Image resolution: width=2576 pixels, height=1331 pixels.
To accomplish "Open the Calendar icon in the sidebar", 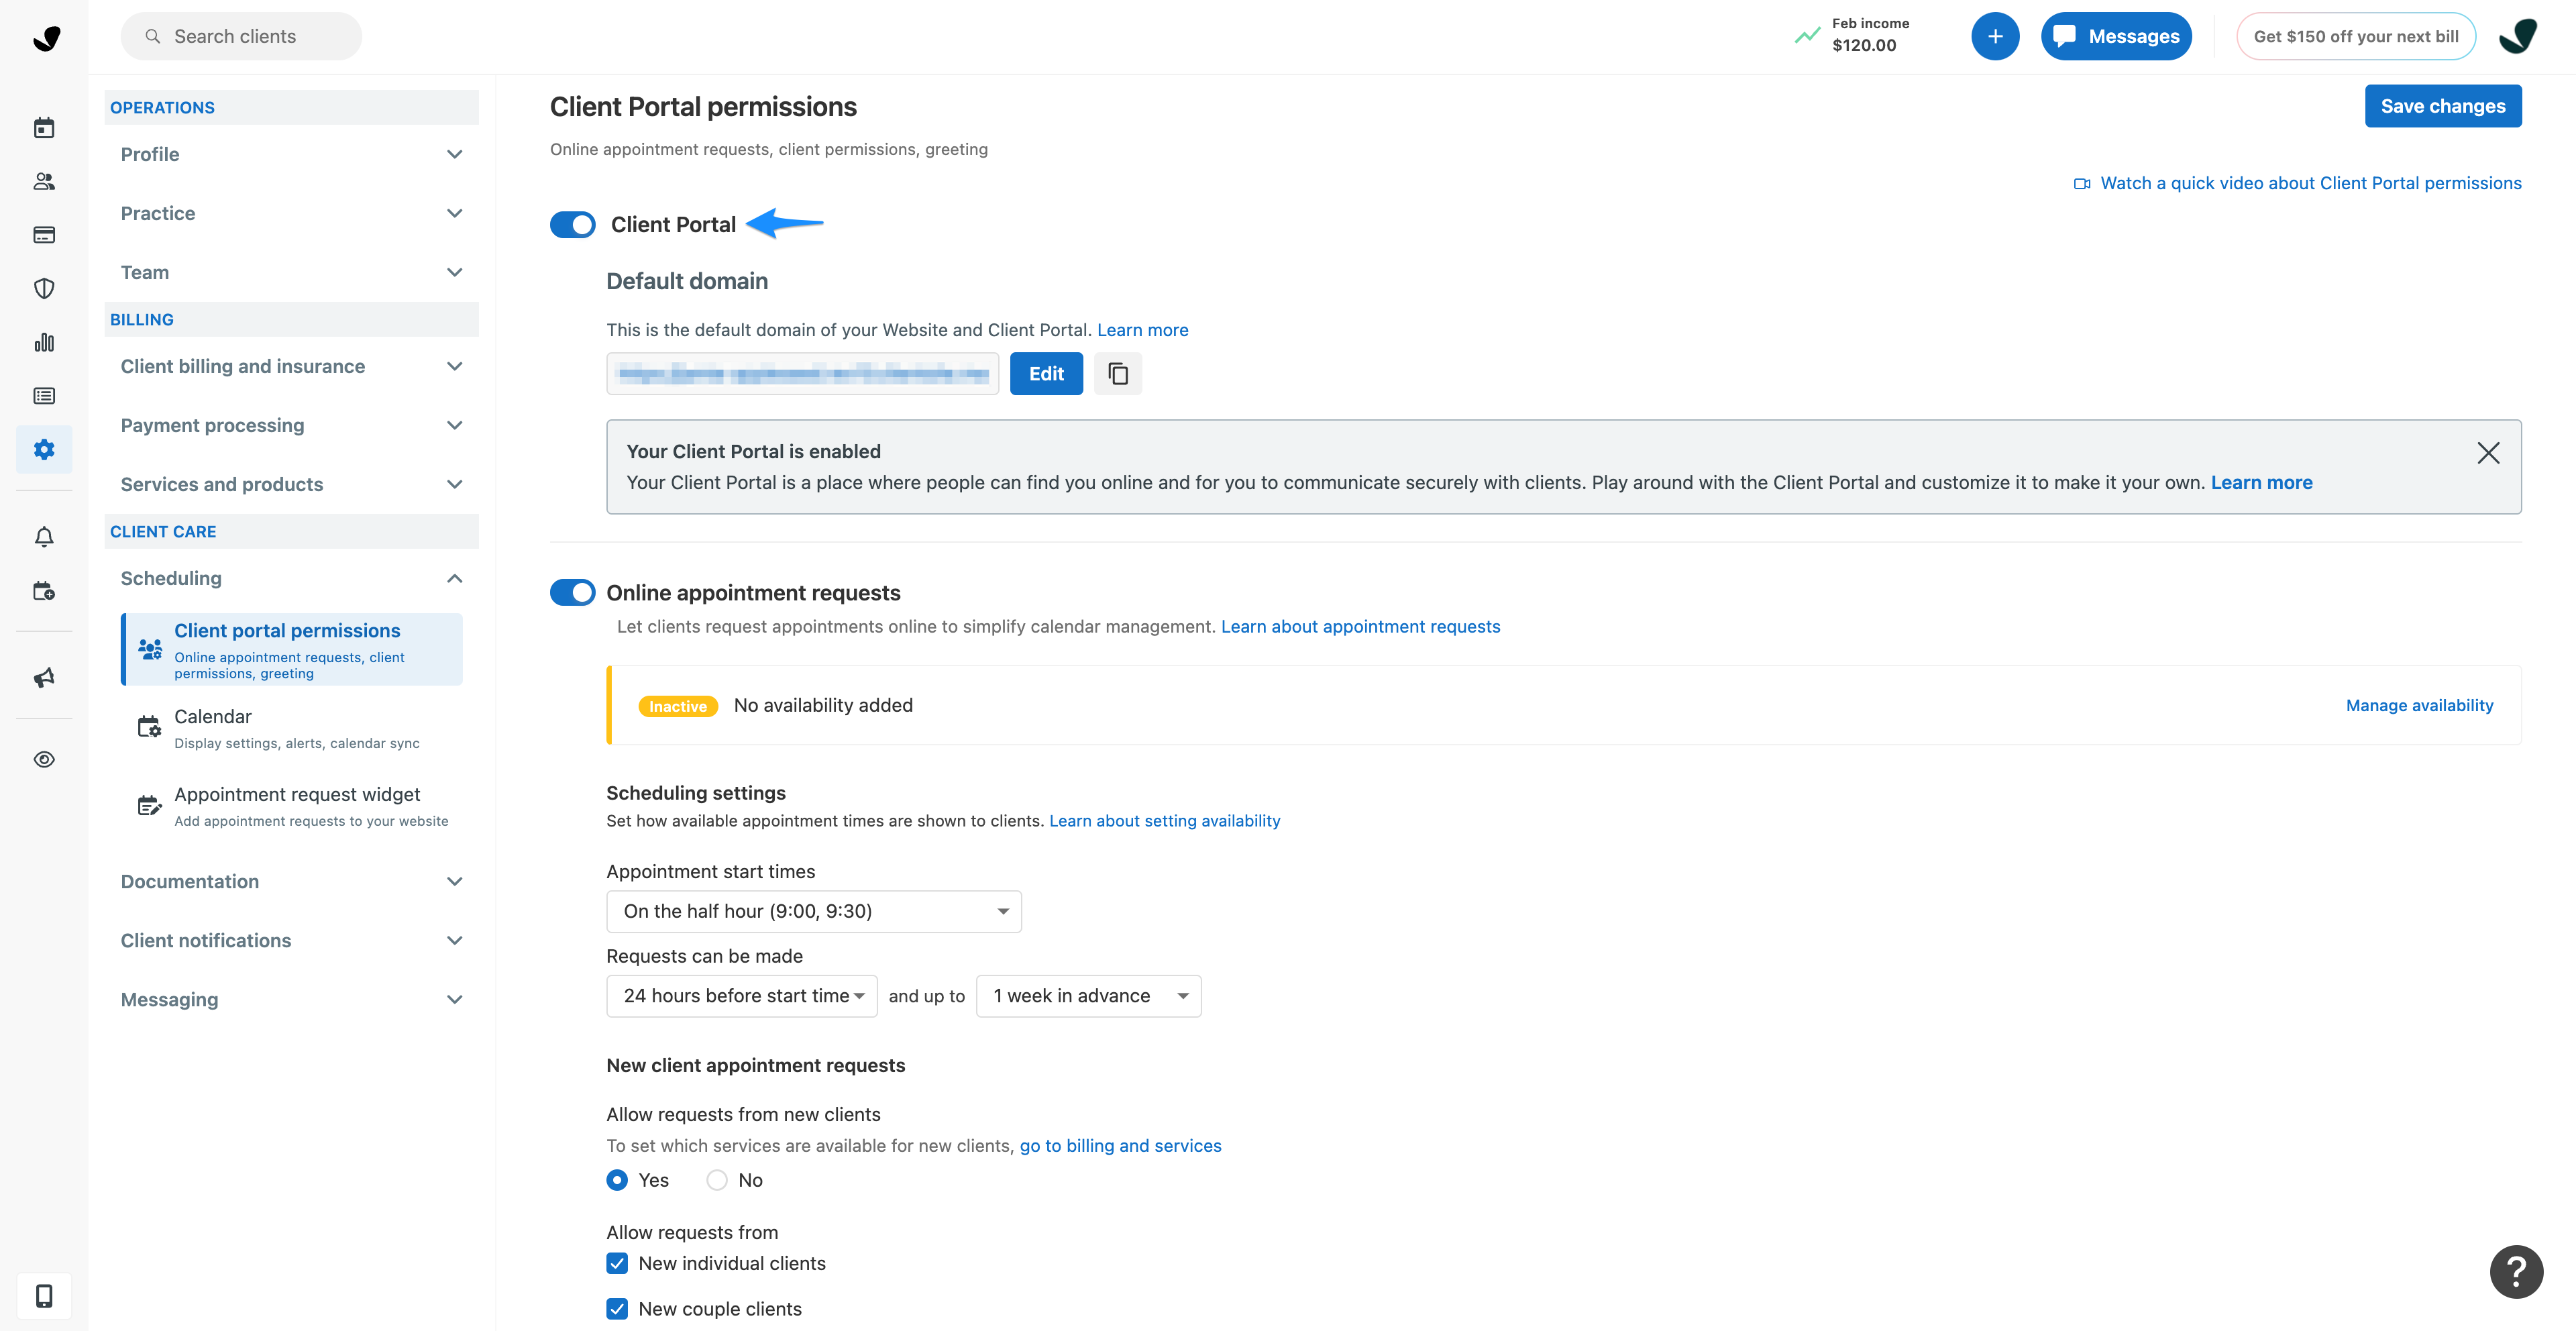I will coord(44,127).
